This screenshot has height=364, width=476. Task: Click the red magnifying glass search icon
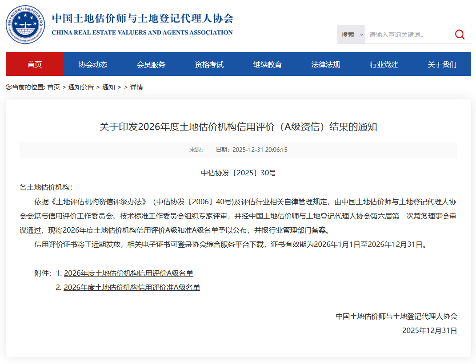[x=460, y=35]
